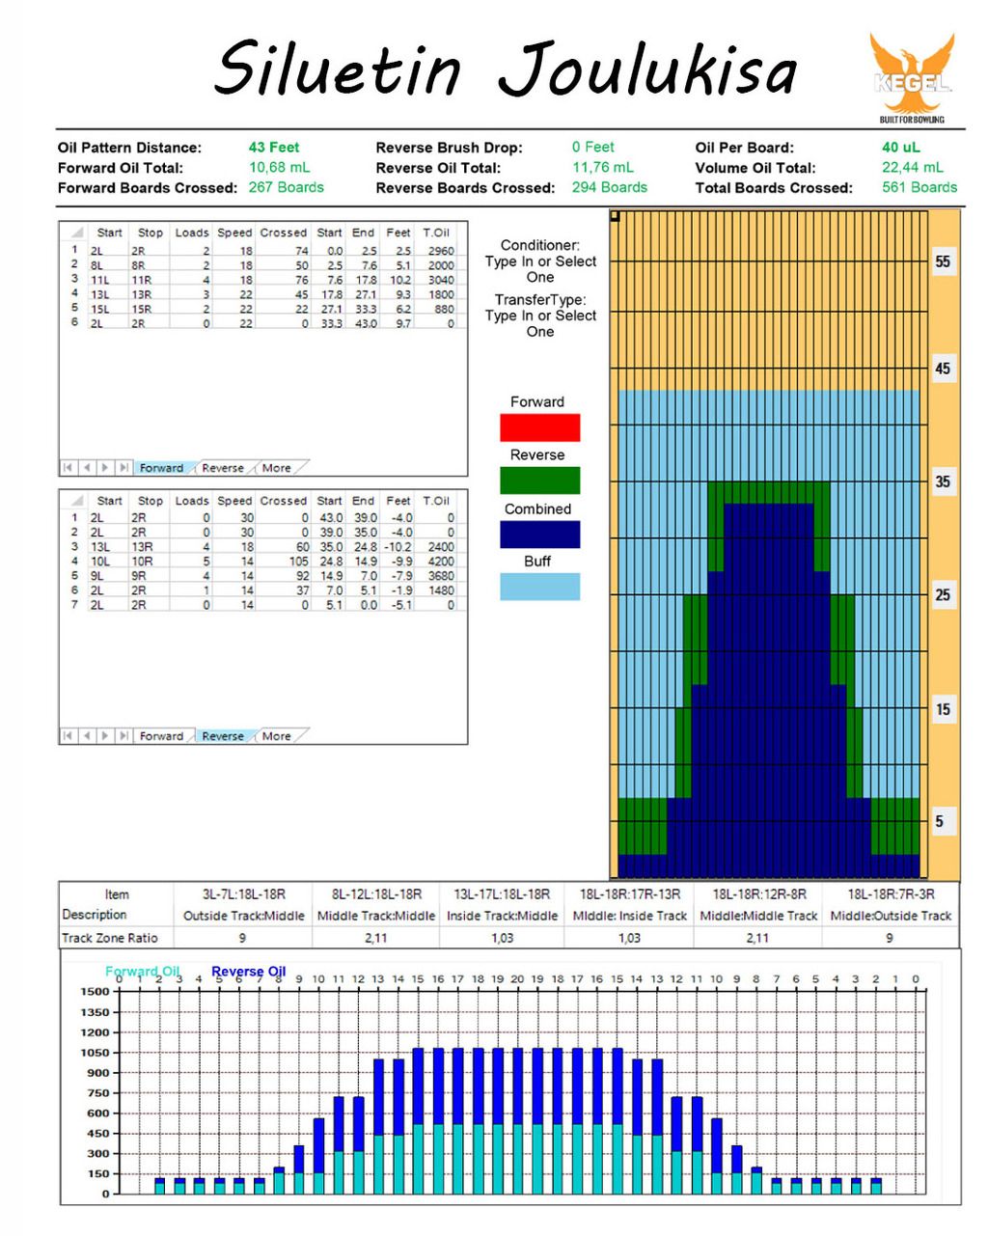Click first-sheet arrow in lower load table

point(68,736)
